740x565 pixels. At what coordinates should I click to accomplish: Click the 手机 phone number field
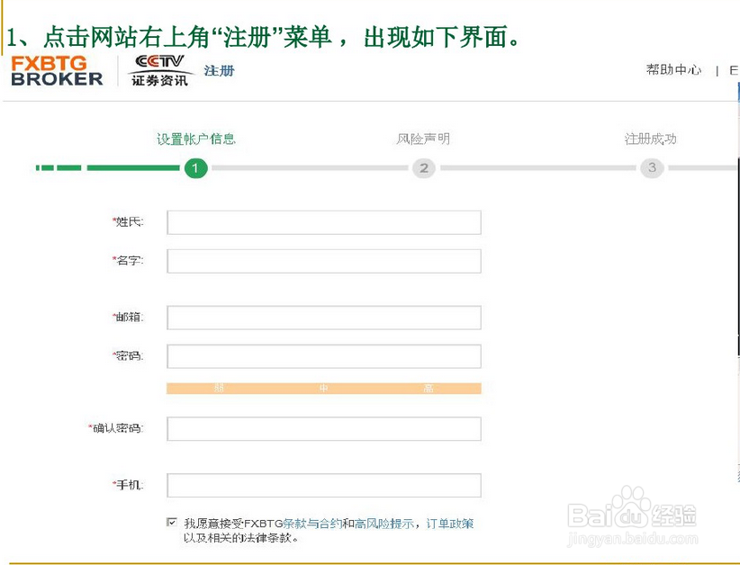click(x=324, y=485)
